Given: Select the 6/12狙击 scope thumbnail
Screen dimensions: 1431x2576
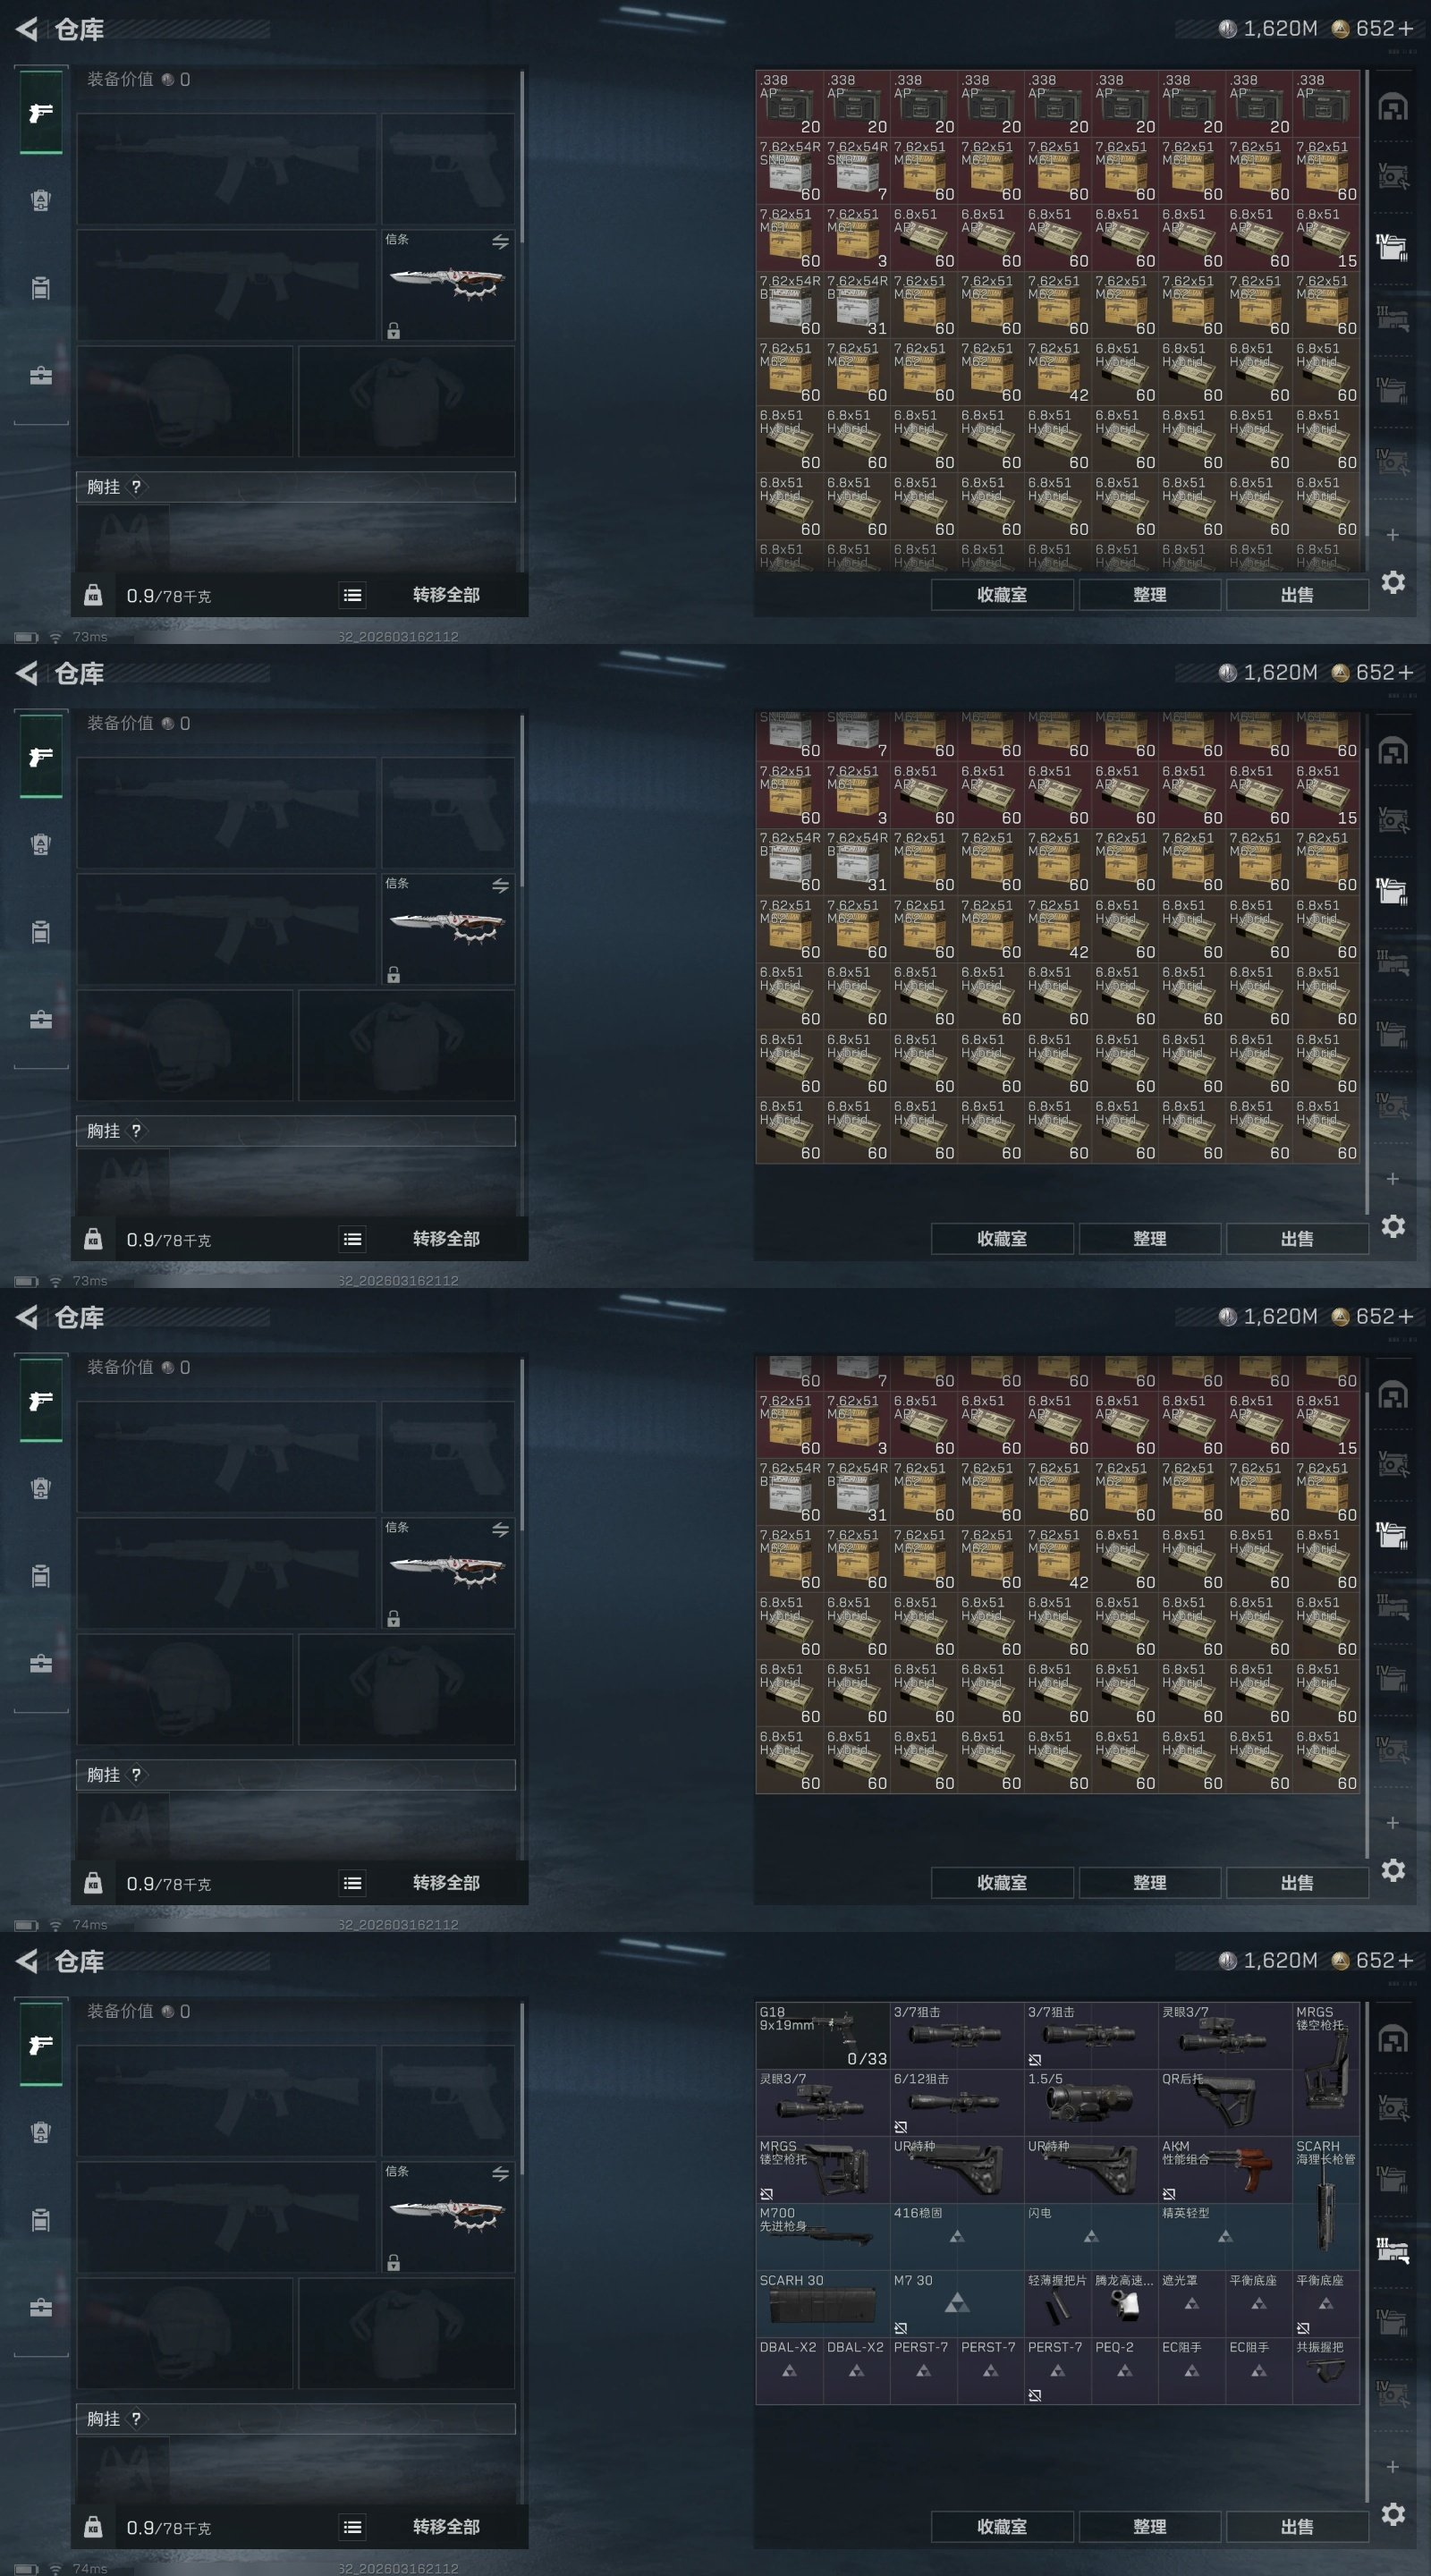Looking at the screenshot, I should click(x=956, y=2102).
